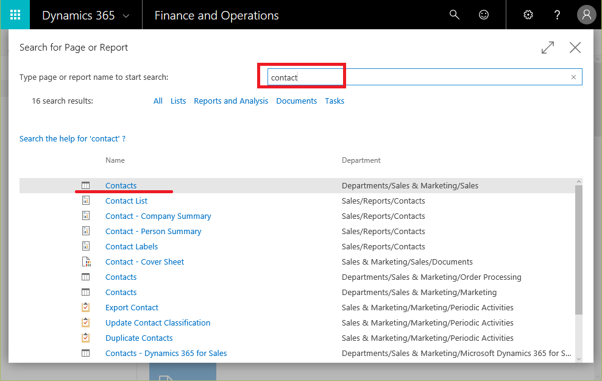Clear the search box text
The height and width of the screenshot is (381, 602).
point(573,77)
